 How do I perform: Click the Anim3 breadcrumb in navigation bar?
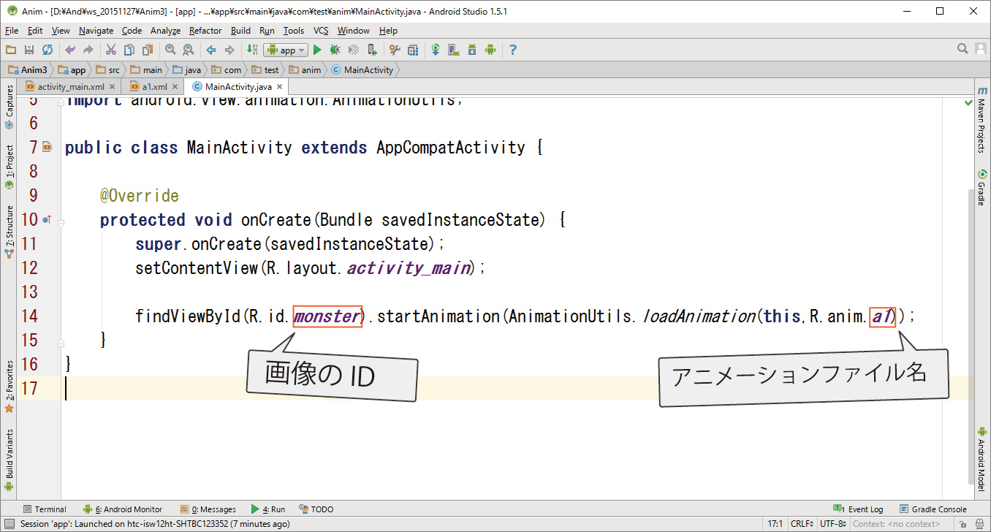click(x=28, y=70)
